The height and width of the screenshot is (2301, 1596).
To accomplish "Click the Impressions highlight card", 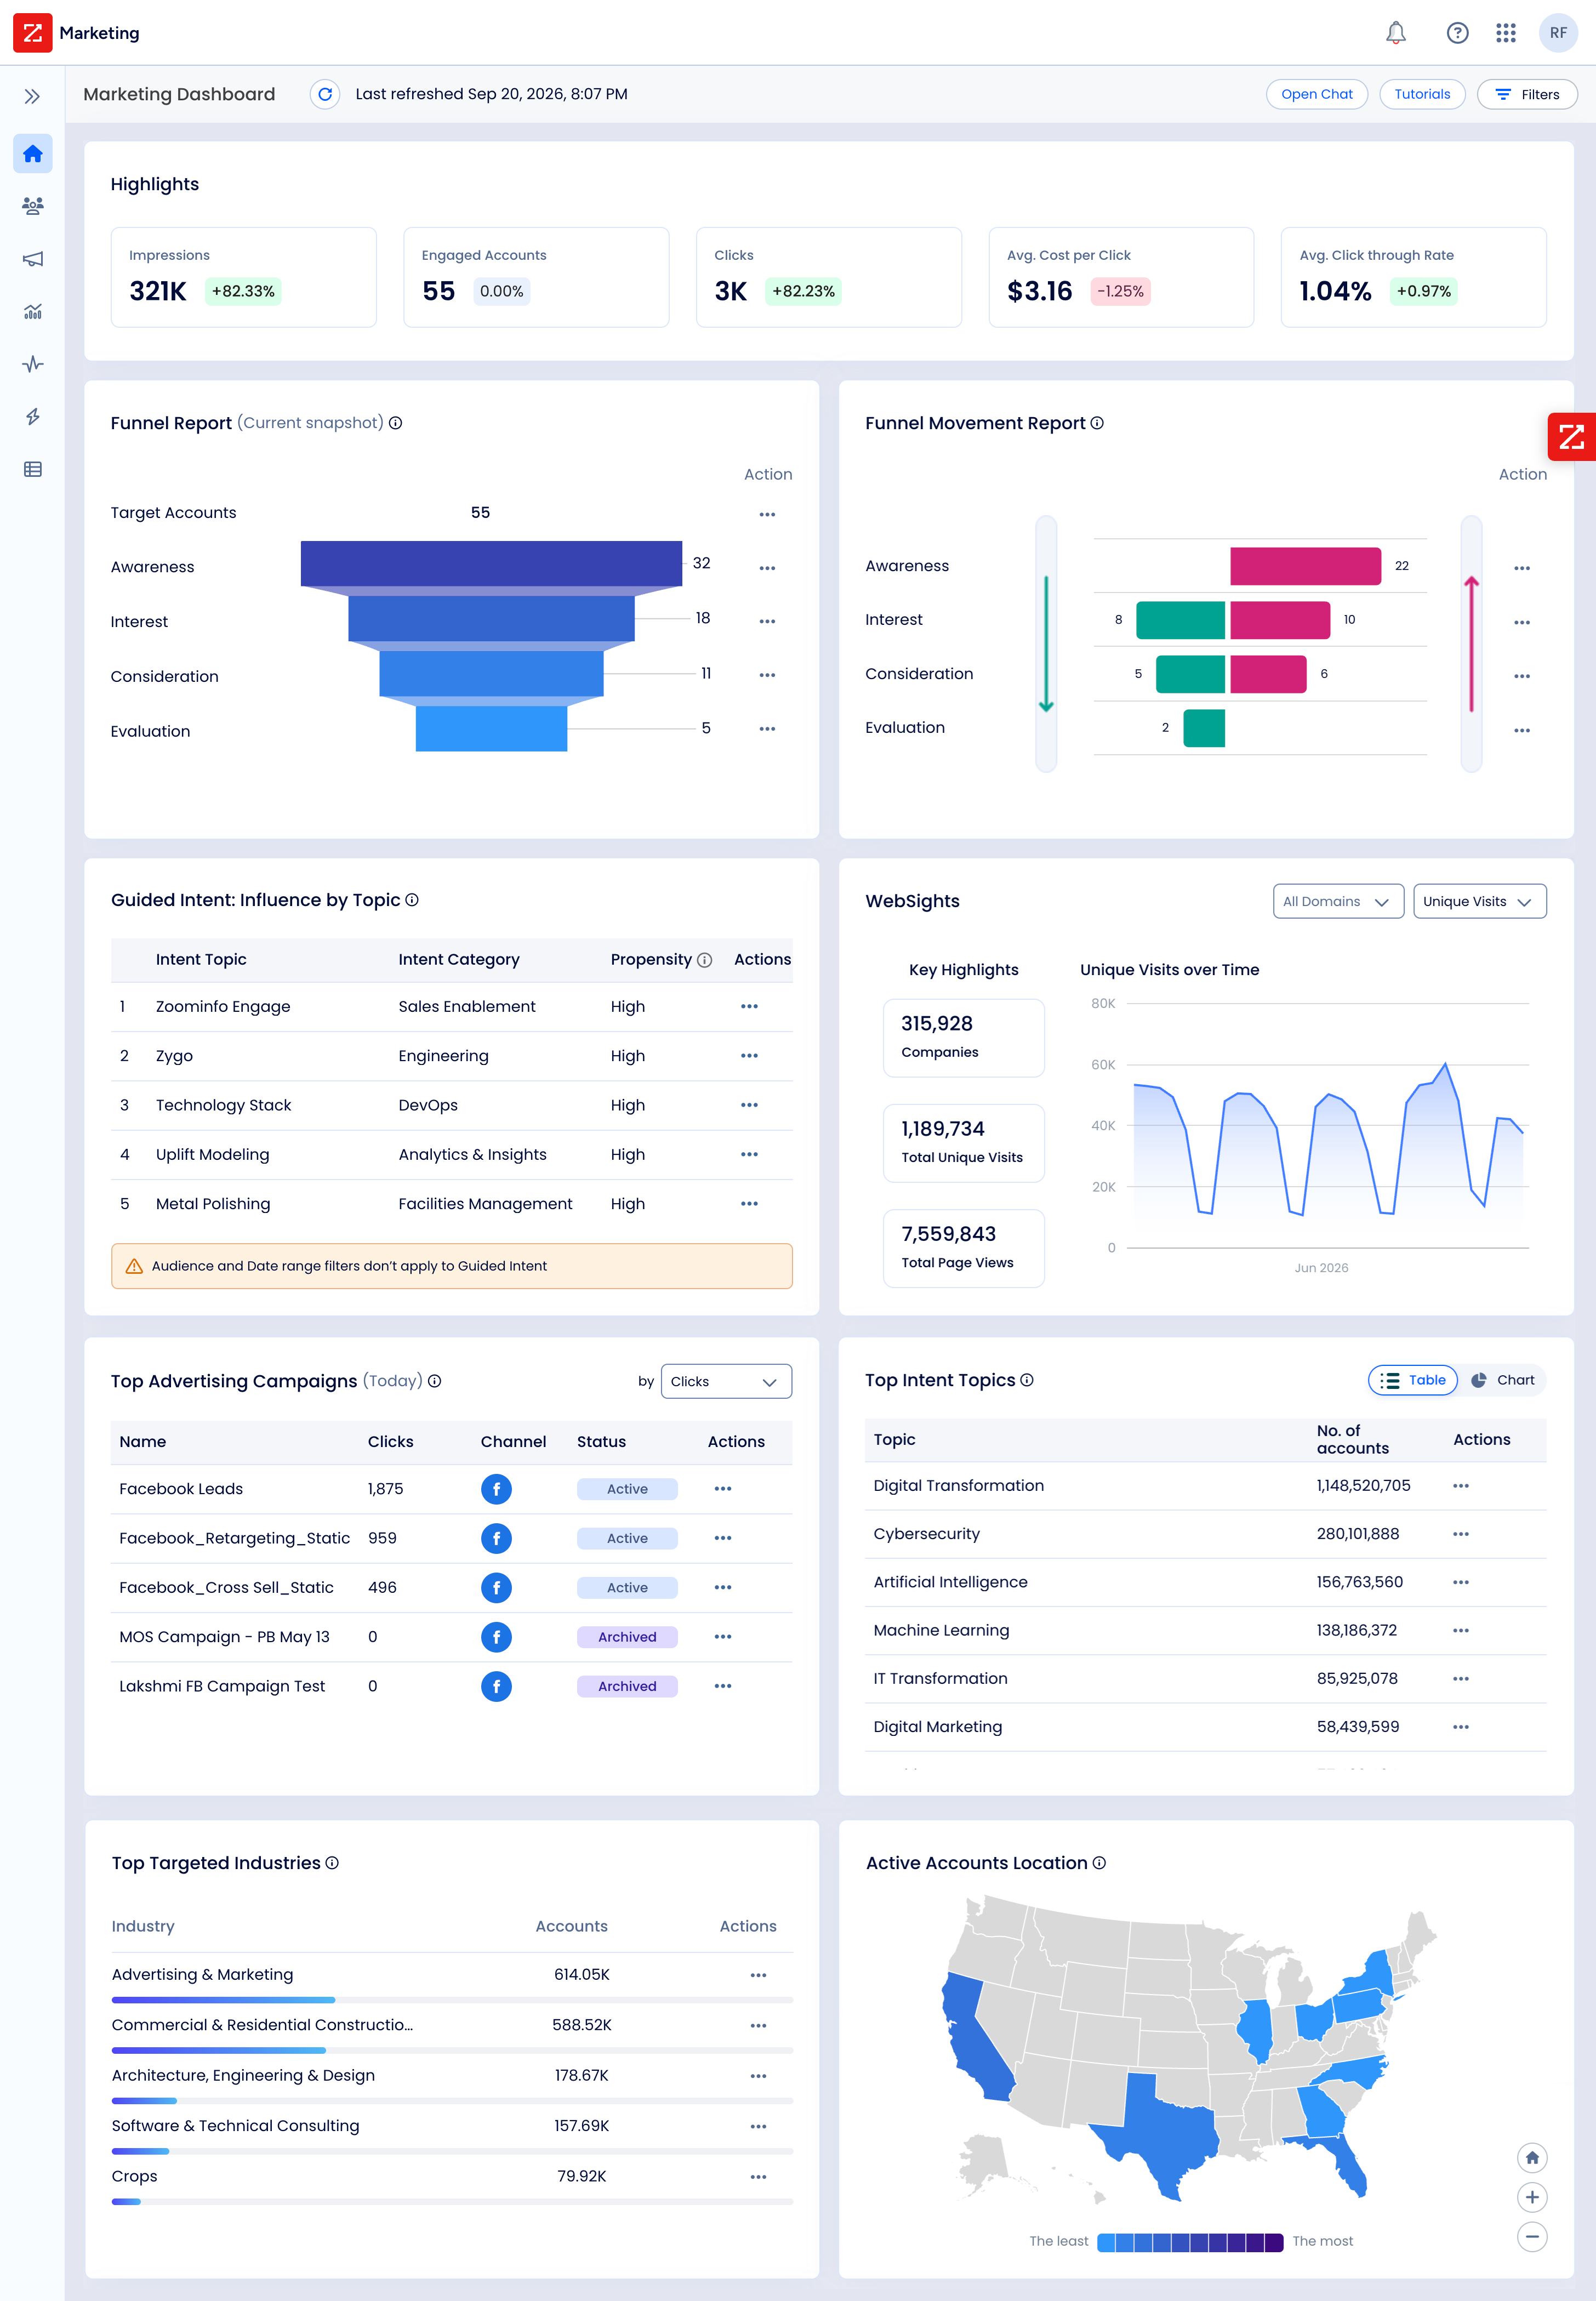I will point(244,277).
